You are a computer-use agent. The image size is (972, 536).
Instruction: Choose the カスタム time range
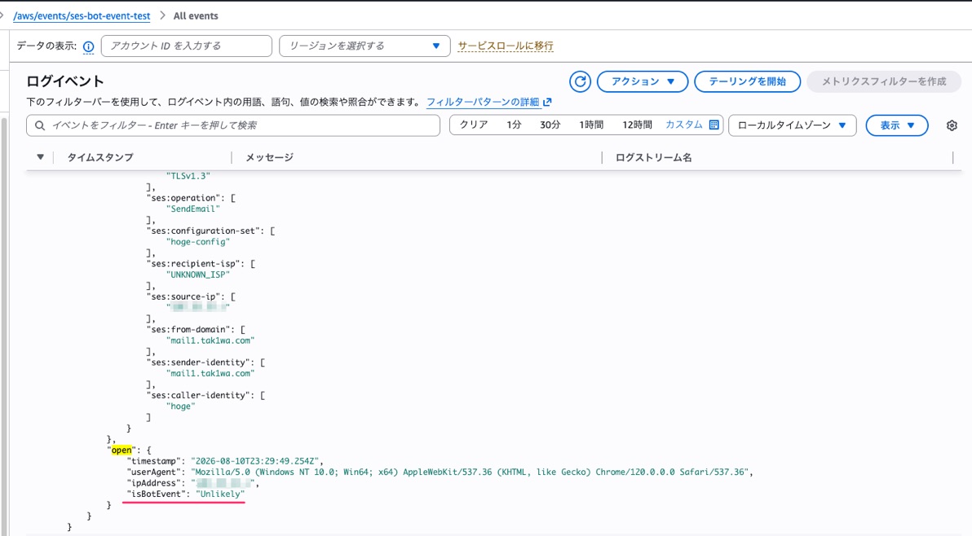coord(684,125)
